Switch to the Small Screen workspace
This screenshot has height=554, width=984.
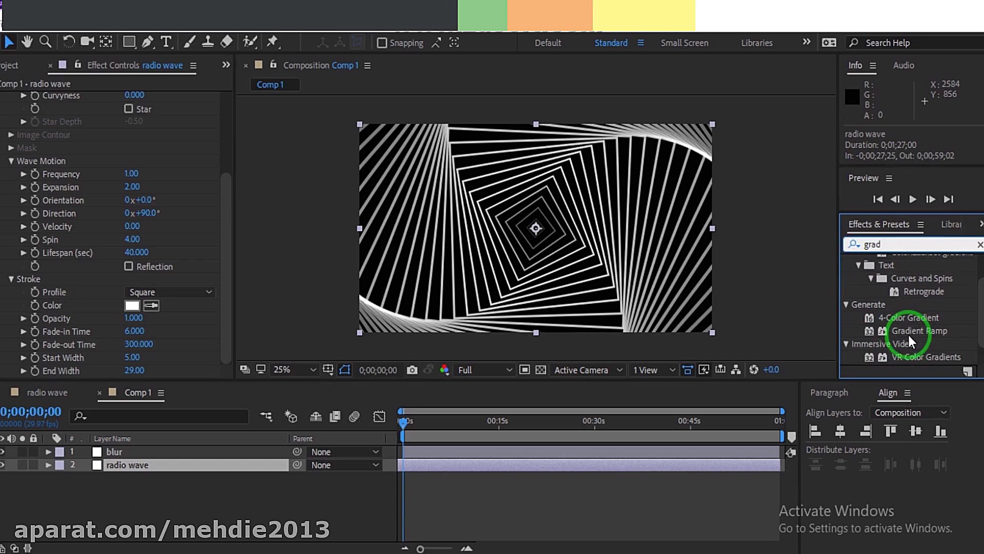pos(684,43)
